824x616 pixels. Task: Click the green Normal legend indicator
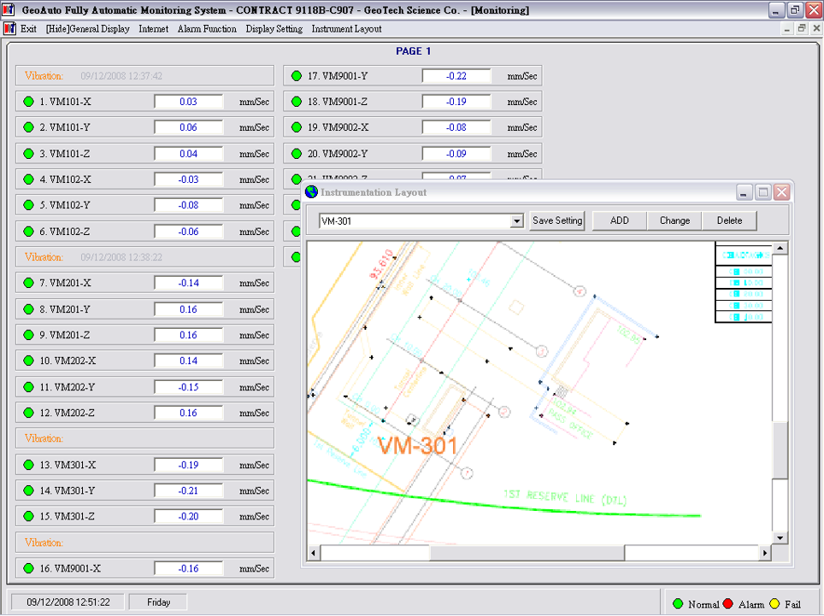pos(678,604)
